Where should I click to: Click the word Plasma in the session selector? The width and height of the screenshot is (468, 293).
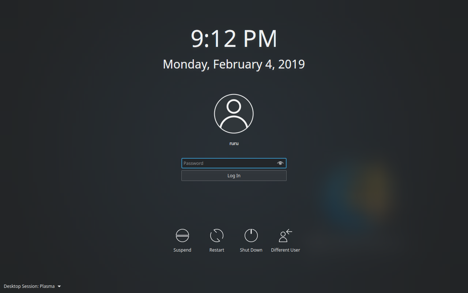47,286
